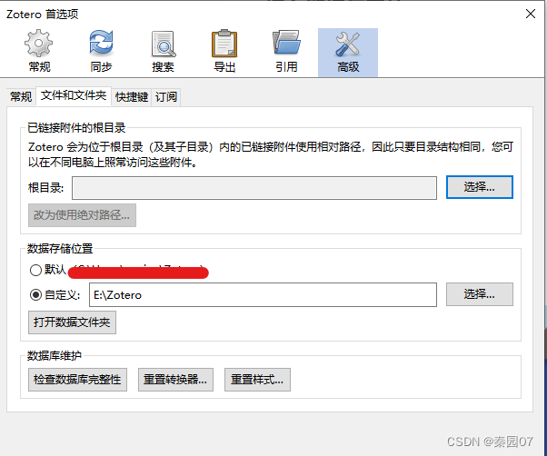Screen dimensions: 547x456
Task: Switch to the 文件和文件夹 tab
Action: click(74, 95)
